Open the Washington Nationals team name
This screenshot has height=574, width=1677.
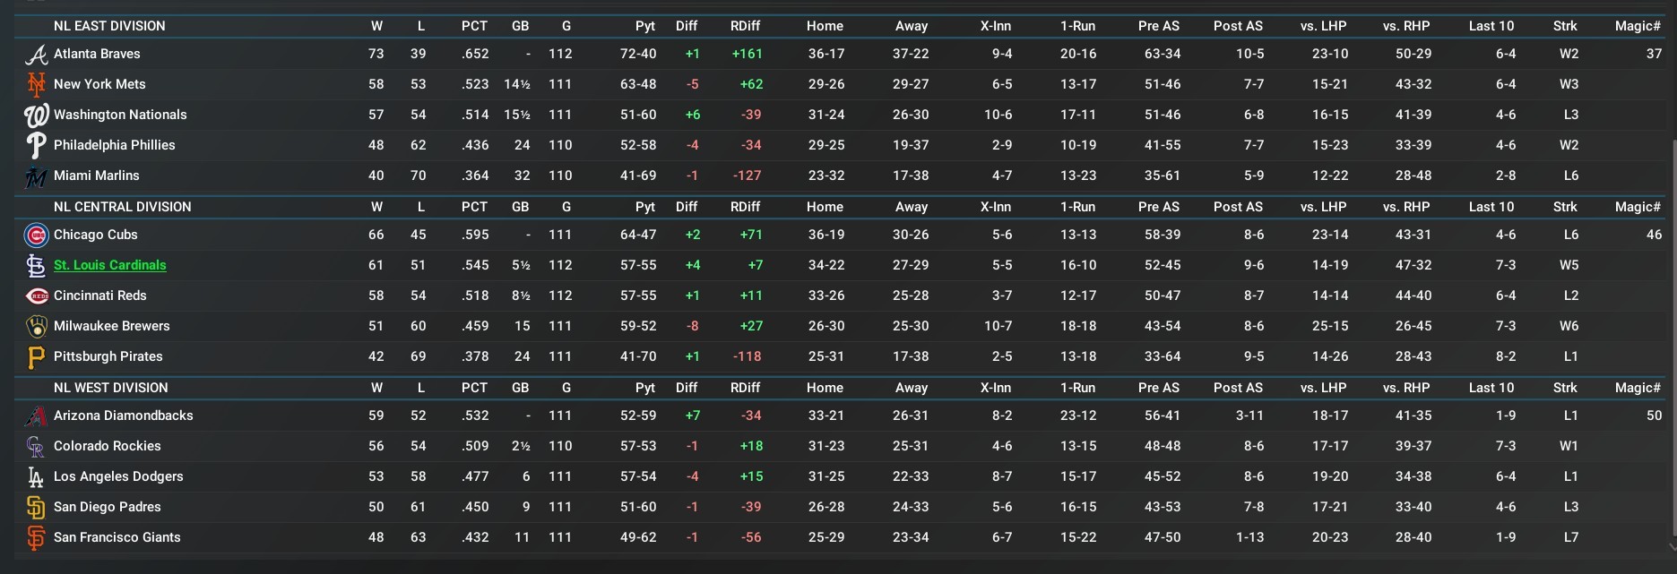(120, 115)
